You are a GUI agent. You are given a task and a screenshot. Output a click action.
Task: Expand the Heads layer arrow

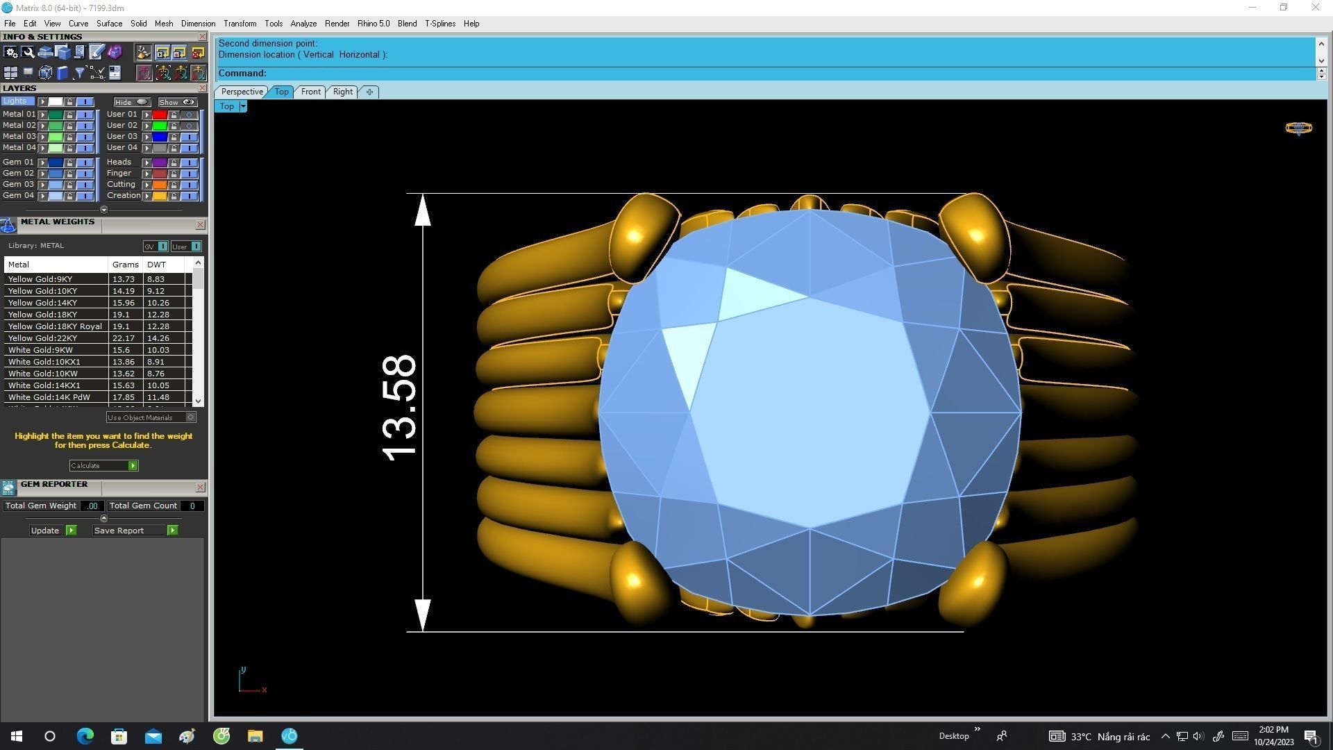point(146,162)
